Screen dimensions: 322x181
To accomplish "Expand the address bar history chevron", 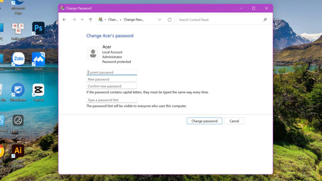I will click(x=160, y=20).
